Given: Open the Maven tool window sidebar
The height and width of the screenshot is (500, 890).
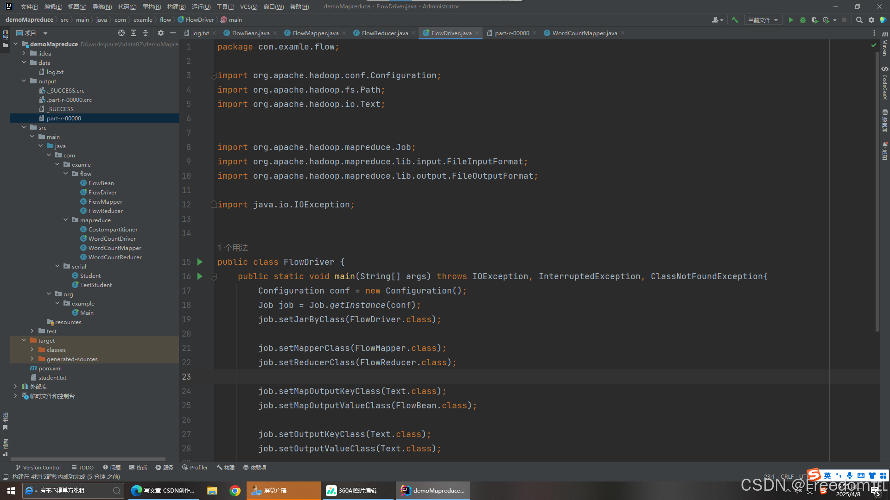Looking at the screenshot, I should tap(885, 44).
